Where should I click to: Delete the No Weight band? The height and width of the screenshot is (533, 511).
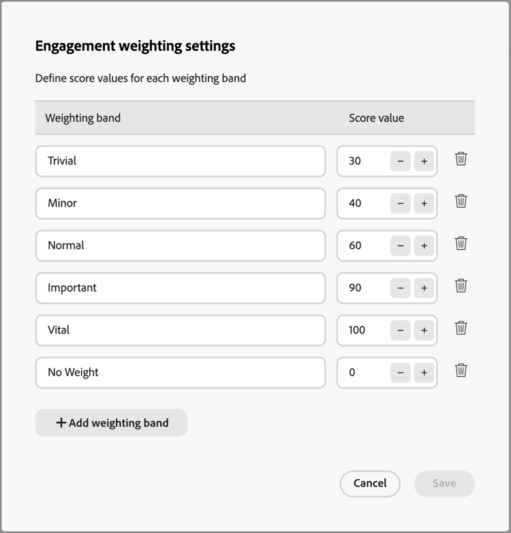point(461,371)
